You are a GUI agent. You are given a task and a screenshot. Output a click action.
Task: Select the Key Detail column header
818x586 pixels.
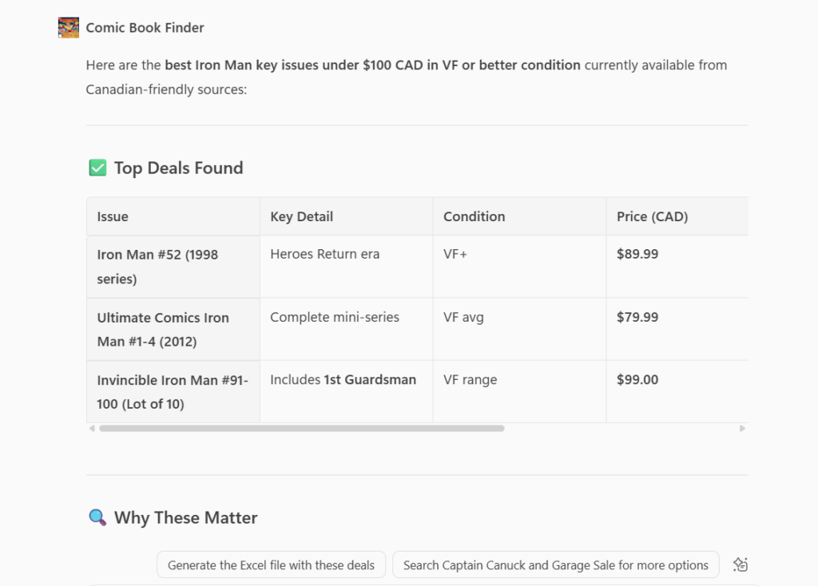[301, 216]
